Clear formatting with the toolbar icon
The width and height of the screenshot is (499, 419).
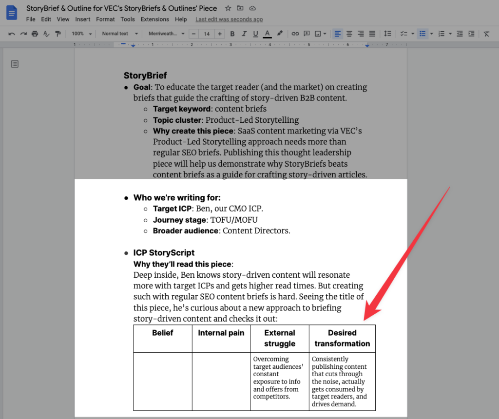[486, 34]
